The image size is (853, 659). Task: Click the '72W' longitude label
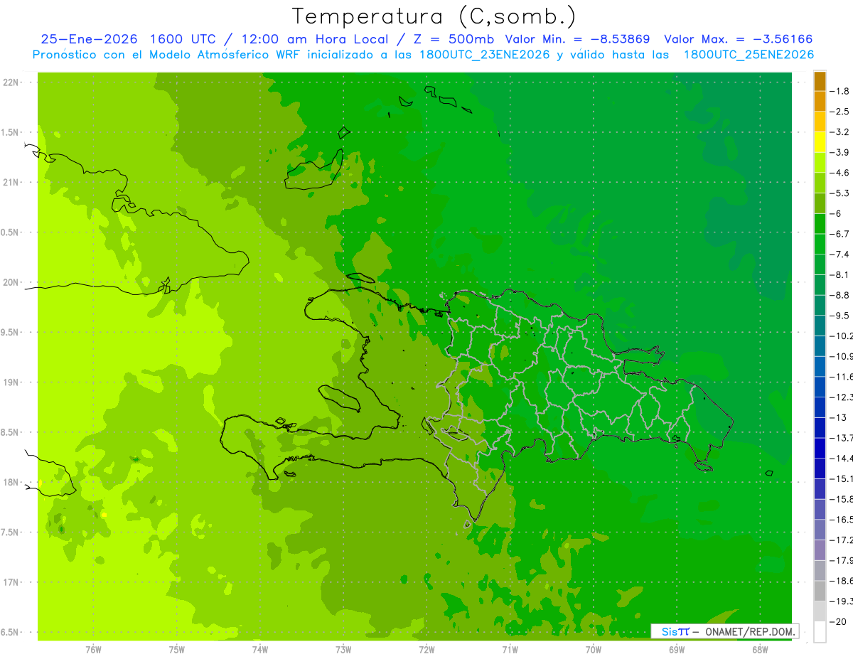pos(426,650)
